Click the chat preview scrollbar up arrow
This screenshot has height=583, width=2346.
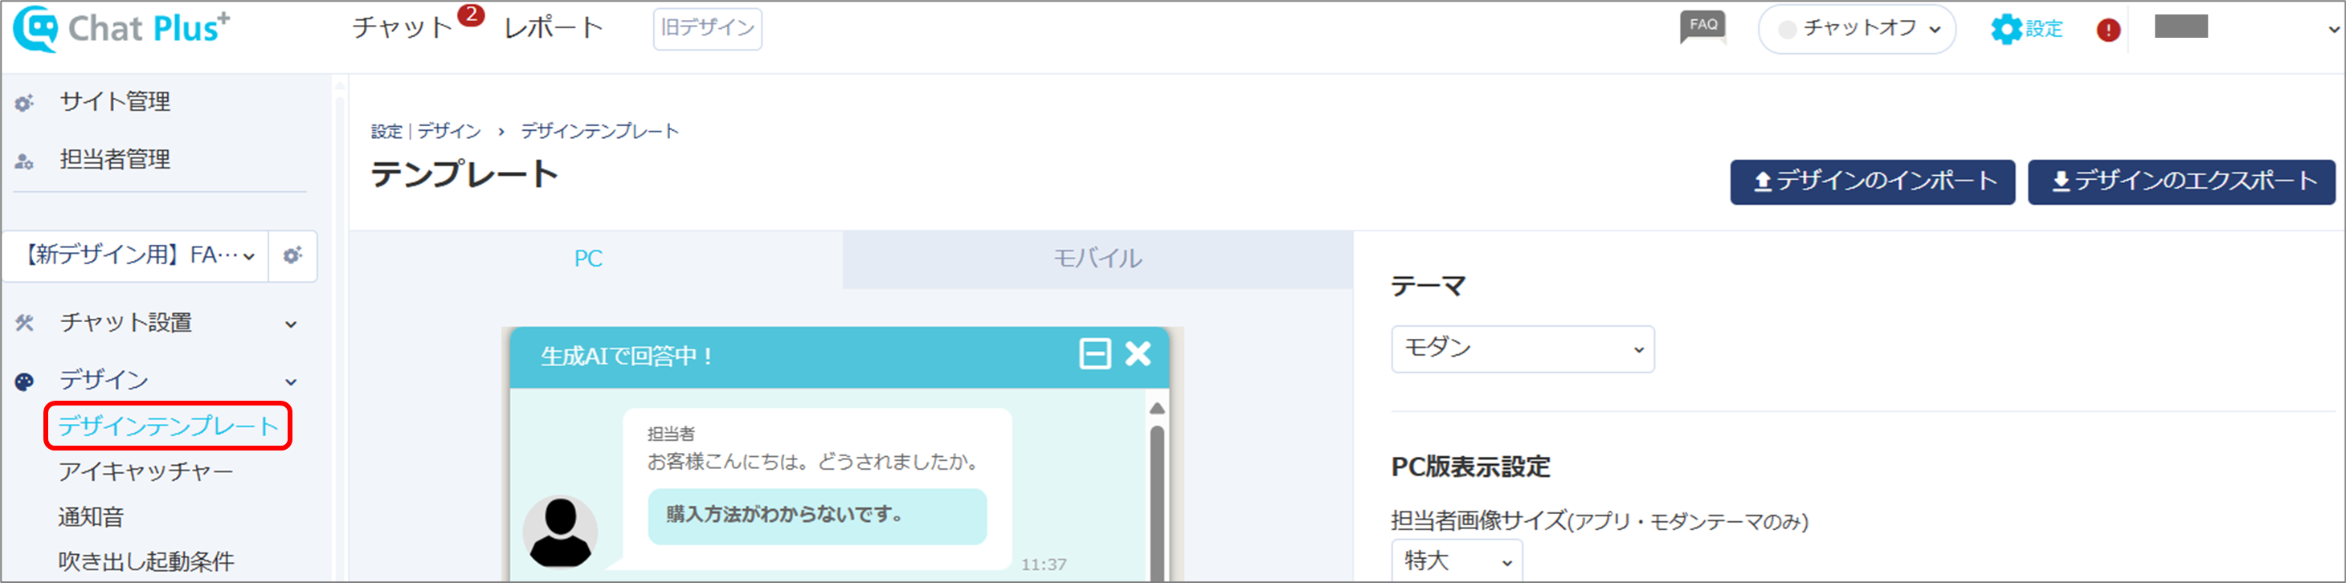point(1157,408)
